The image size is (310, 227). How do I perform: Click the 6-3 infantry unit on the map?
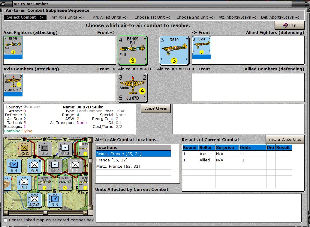click(x=75, y=166)
